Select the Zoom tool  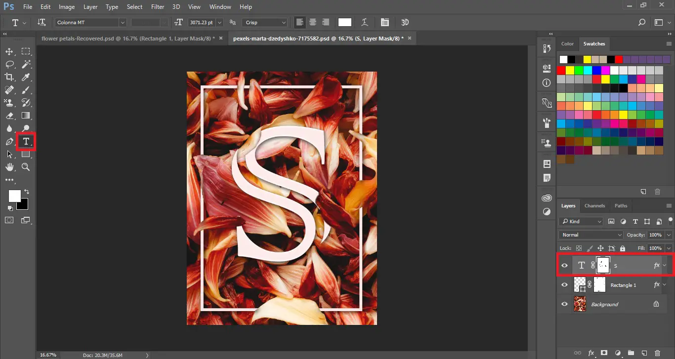pyautogui.click(x=26, y=167)
